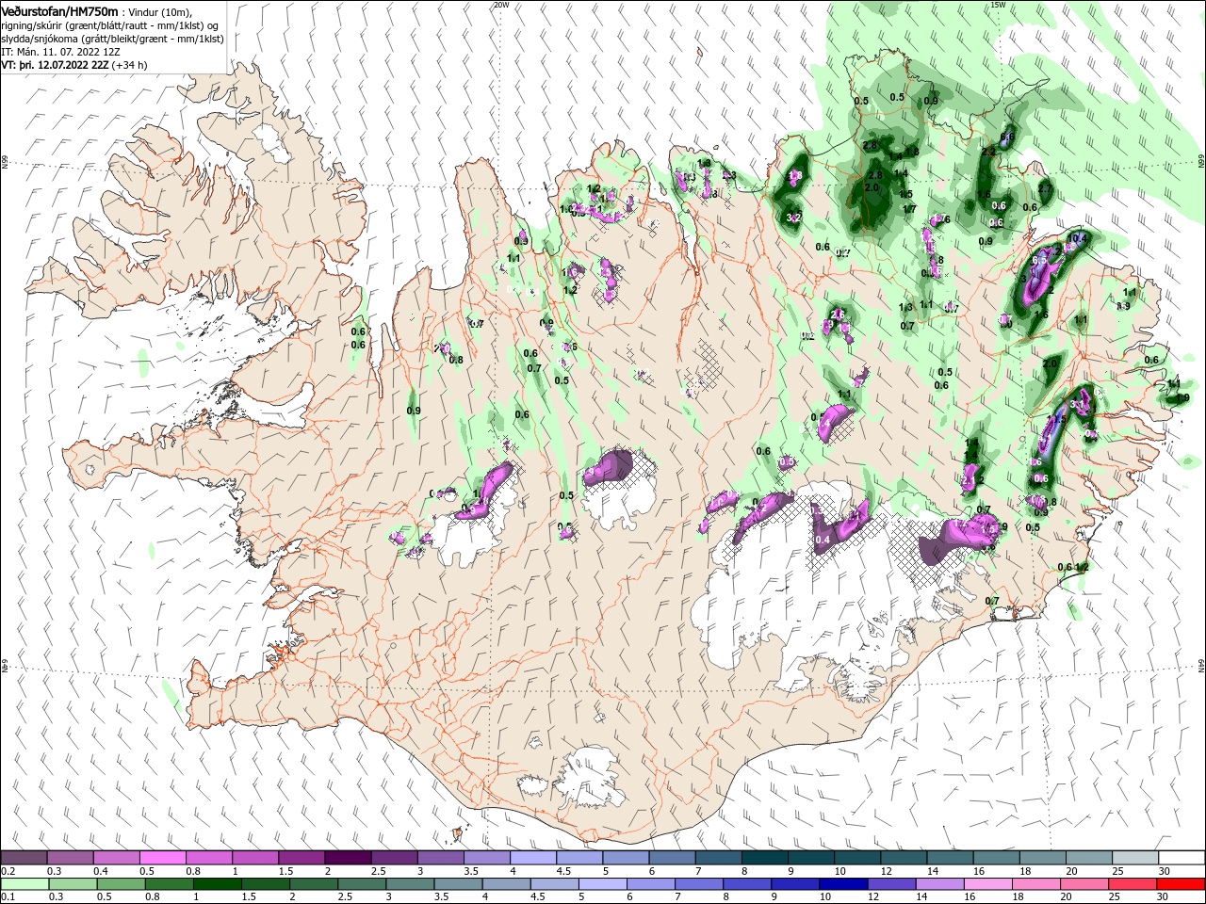Click the '15W' longitude label at the top

(998, 5)
